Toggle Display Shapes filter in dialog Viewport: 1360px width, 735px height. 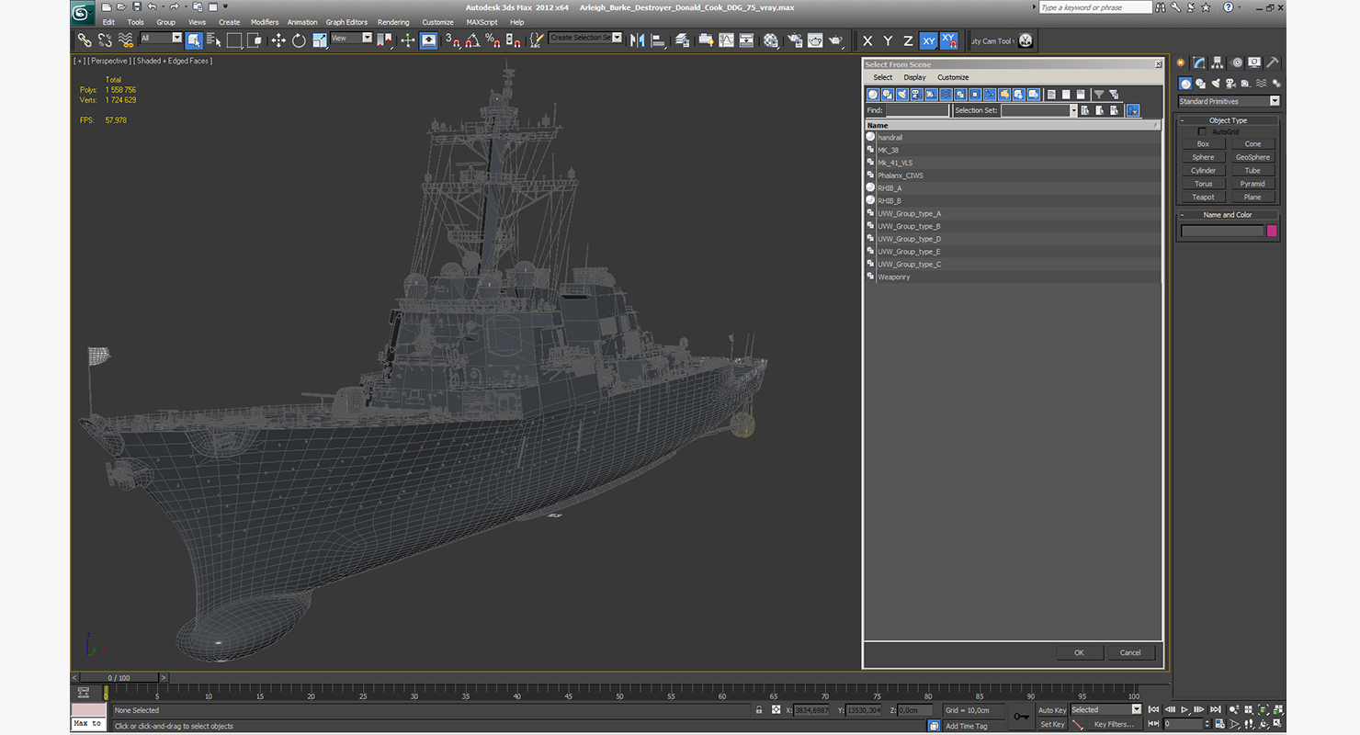coord(888,94)
